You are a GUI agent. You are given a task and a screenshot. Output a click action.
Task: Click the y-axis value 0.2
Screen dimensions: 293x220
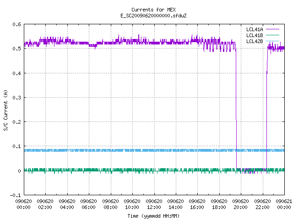click(x=16, y=122)
